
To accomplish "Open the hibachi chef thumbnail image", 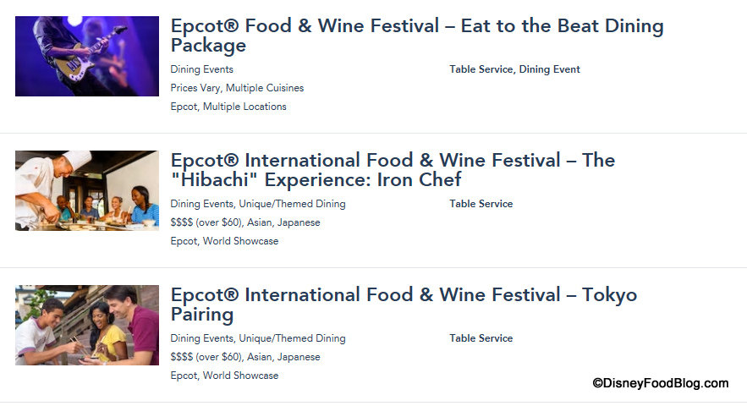I will [86, 190].
